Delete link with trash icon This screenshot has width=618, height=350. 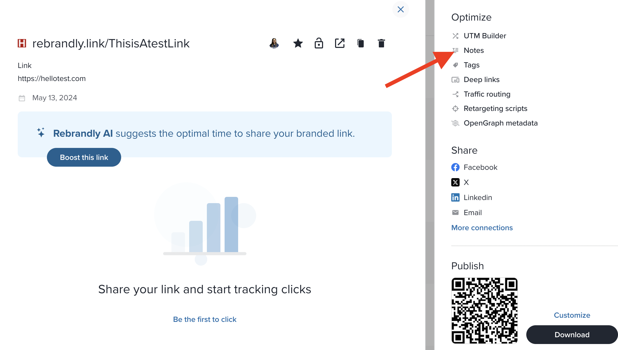(x=381, y=43)
